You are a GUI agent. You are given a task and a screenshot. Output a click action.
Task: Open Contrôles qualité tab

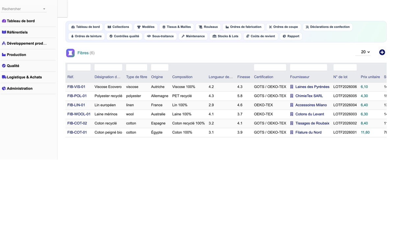pos(124,36)
